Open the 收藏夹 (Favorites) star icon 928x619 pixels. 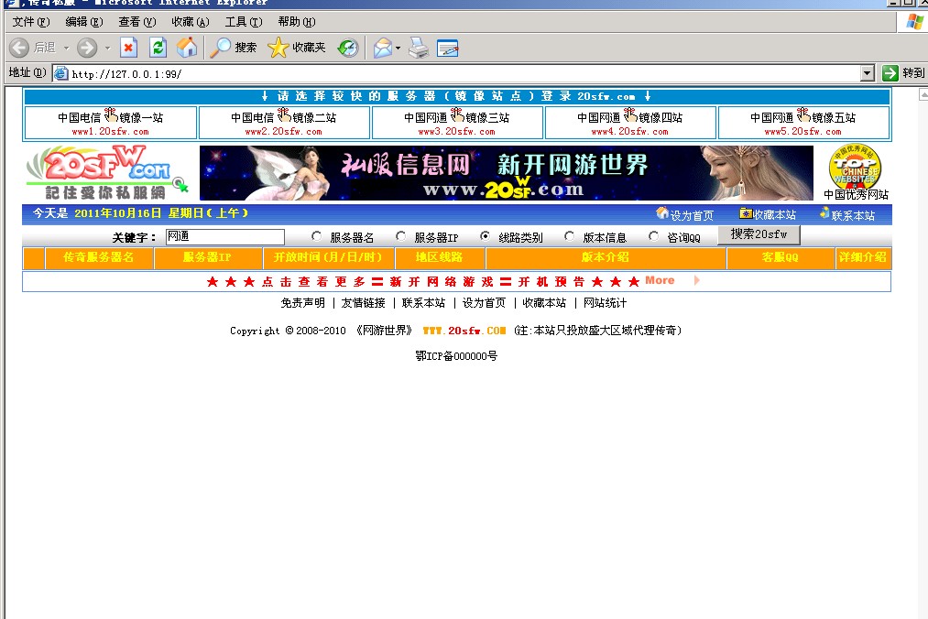tap(277, 47)
